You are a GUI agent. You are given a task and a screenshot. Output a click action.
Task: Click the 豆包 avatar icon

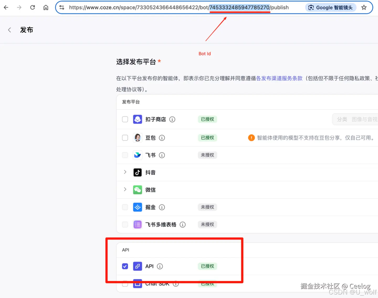point(138,138)
